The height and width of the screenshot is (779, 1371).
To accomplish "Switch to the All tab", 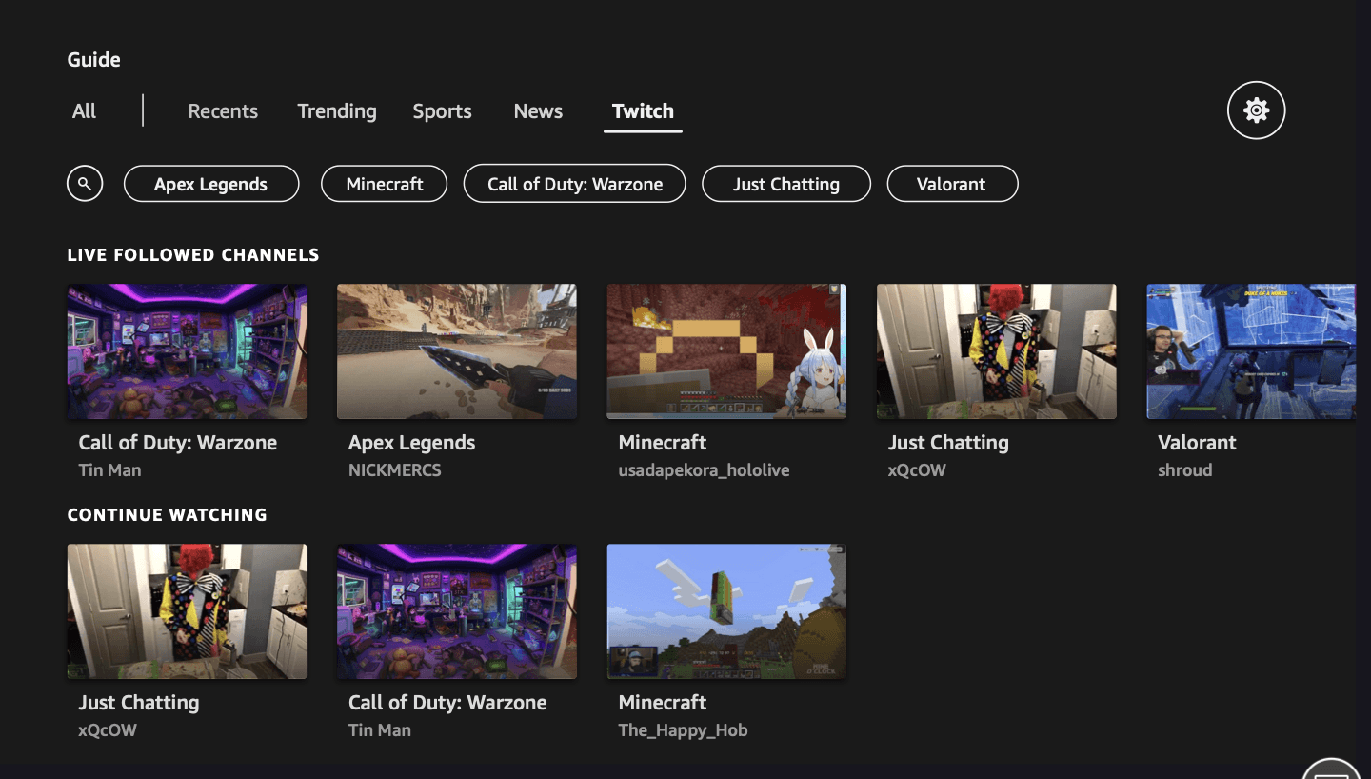I will coord(84,111).
